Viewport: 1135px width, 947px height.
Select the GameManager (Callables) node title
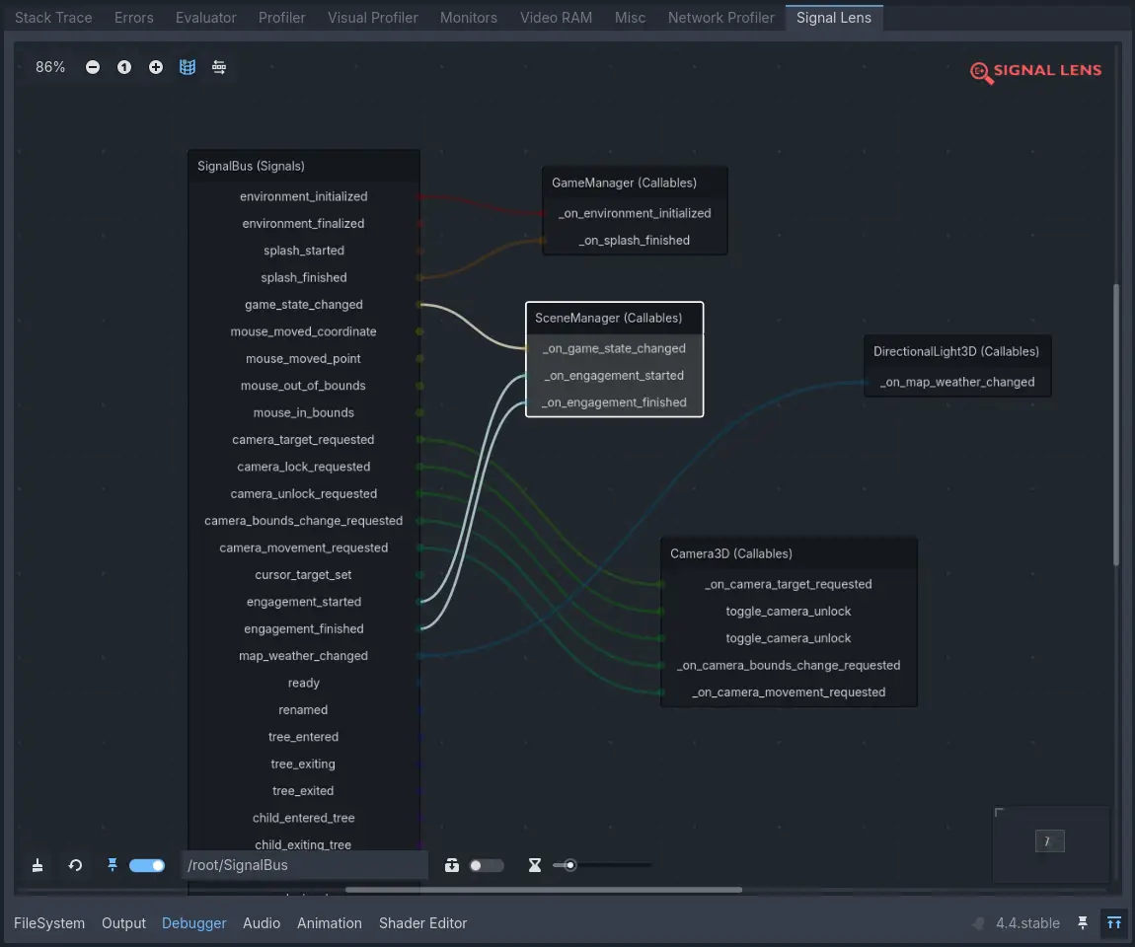(x=624, y=183)
